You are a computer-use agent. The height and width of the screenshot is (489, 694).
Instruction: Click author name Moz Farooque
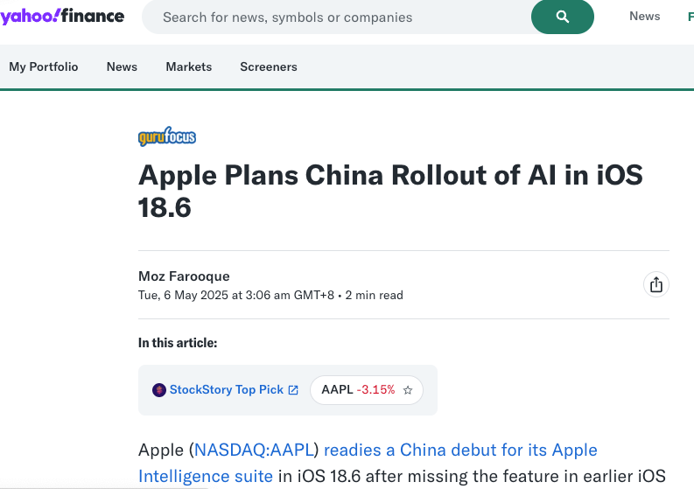pos(184,276)
